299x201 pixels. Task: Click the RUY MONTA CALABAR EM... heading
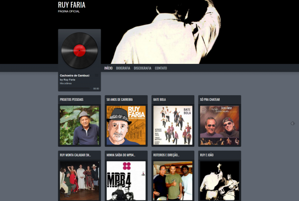[75, 155]
